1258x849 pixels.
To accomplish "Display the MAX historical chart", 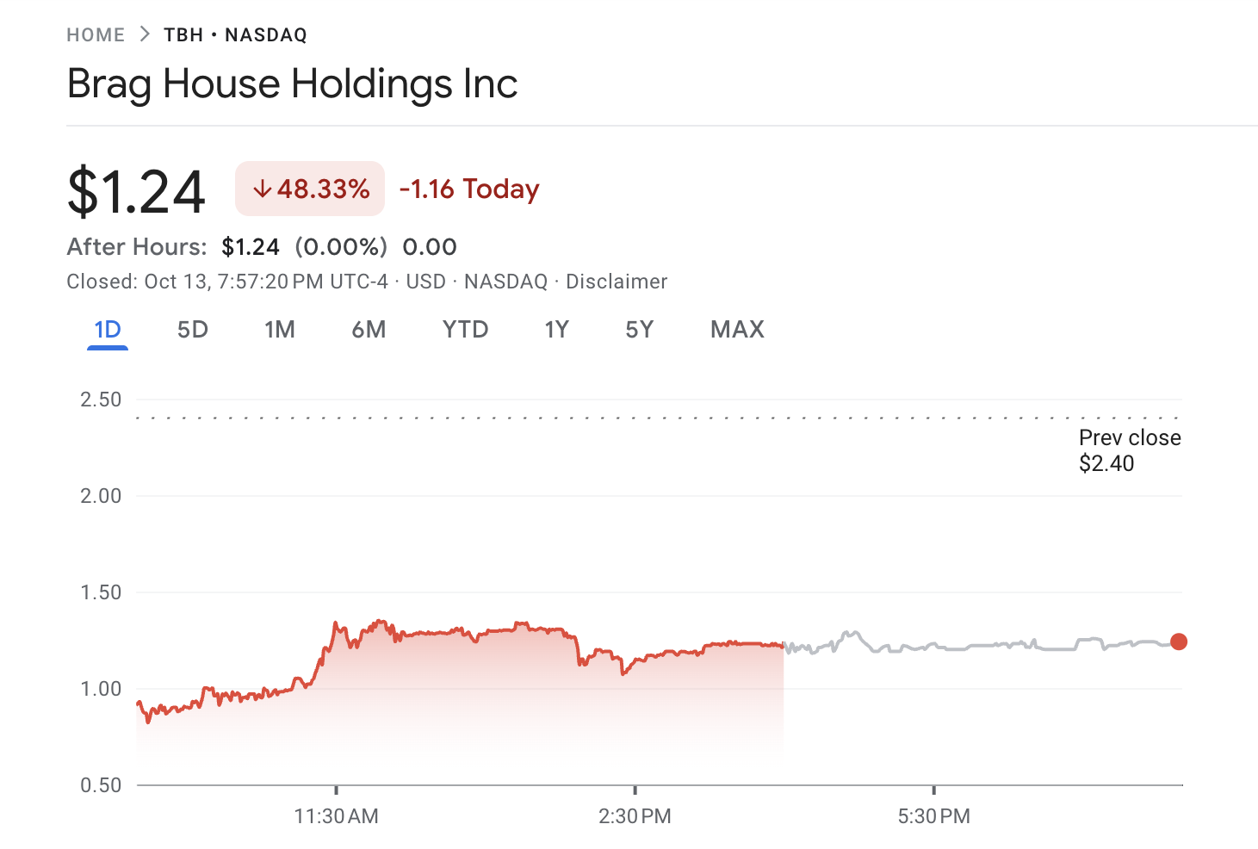I will 736,330.
